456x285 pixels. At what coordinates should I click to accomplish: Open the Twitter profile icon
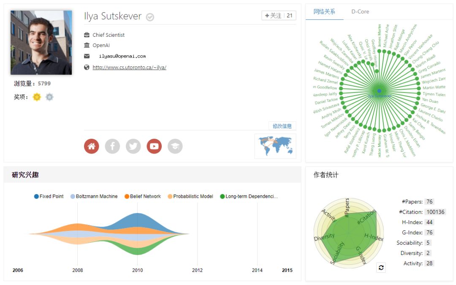pyautogui.click(x=133, y=146)
